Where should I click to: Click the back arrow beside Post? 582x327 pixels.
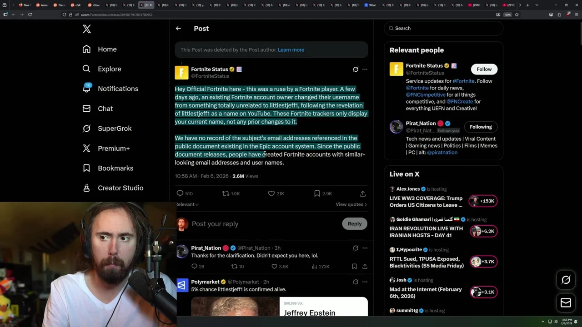(x=178, y=28)
